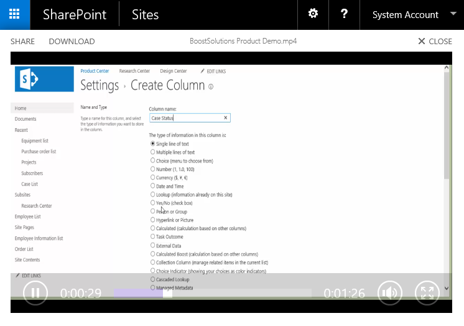Select the External Data type
This screenshot has height=326, width=464.
[x=152, y=246]
